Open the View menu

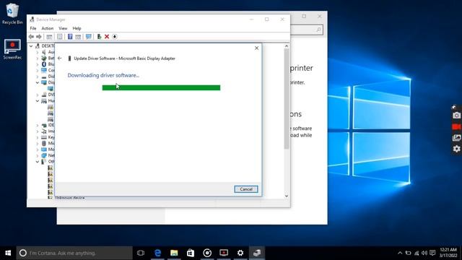coord(63,28)
